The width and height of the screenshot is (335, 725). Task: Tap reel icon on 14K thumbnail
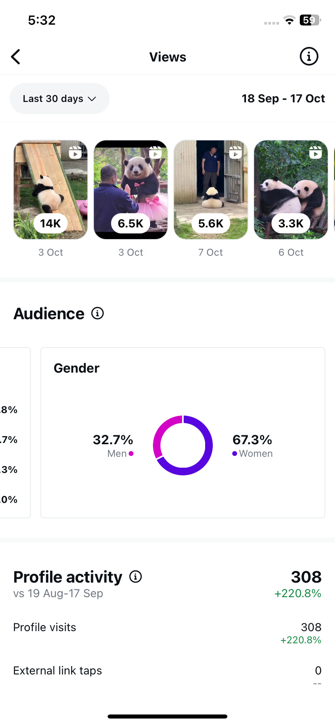75,153
